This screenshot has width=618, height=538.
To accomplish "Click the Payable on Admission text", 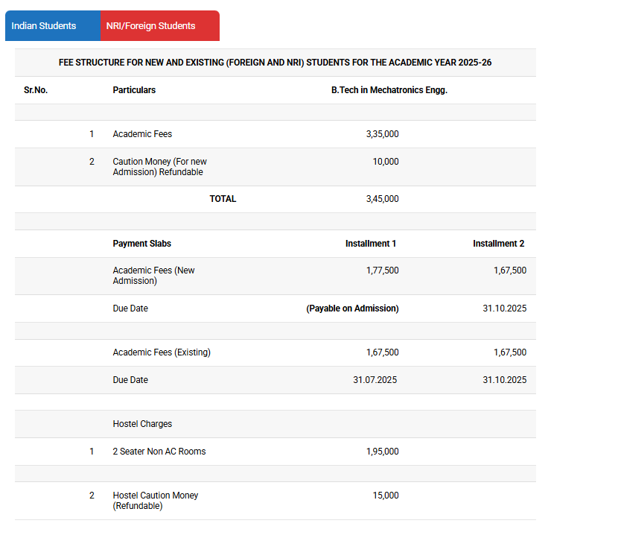I will tap(352, 308).
